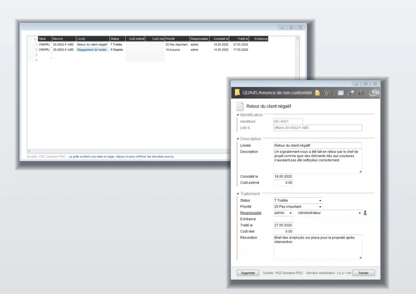This screenshot has height=294, width=416.
Task: Click in the Description text area
Action: tap(318, 161)
